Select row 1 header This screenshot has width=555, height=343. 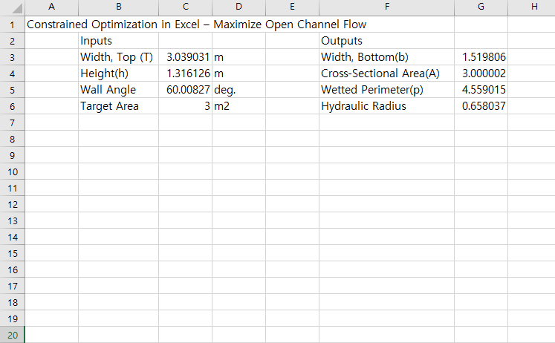pyautogui.click(x=13, y=24)
